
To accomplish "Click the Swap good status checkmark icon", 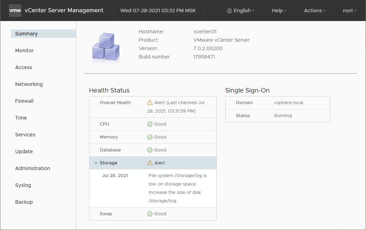I will [x=150, y=214].
